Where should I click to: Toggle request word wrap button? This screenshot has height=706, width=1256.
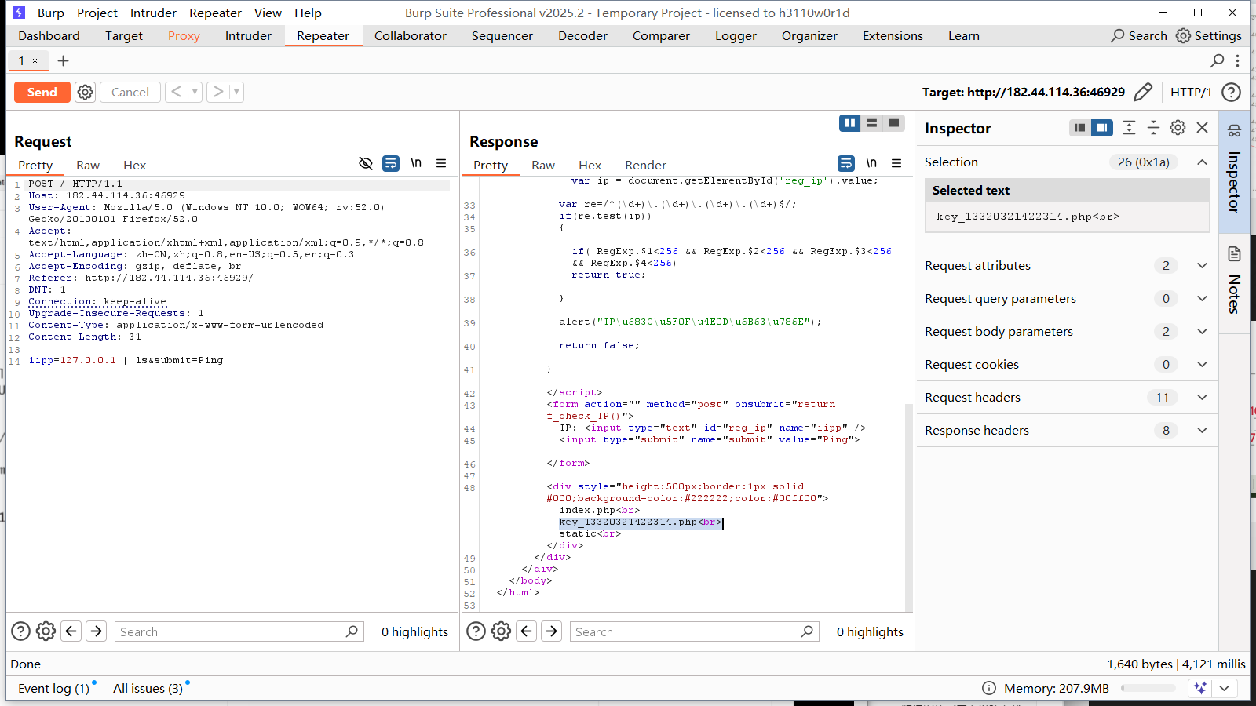point(391,163)
